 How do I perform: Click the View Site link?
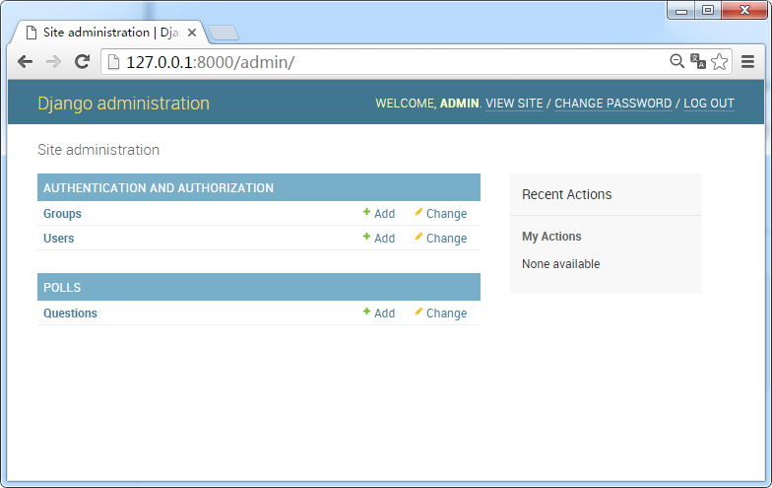[x=514, y=104]
